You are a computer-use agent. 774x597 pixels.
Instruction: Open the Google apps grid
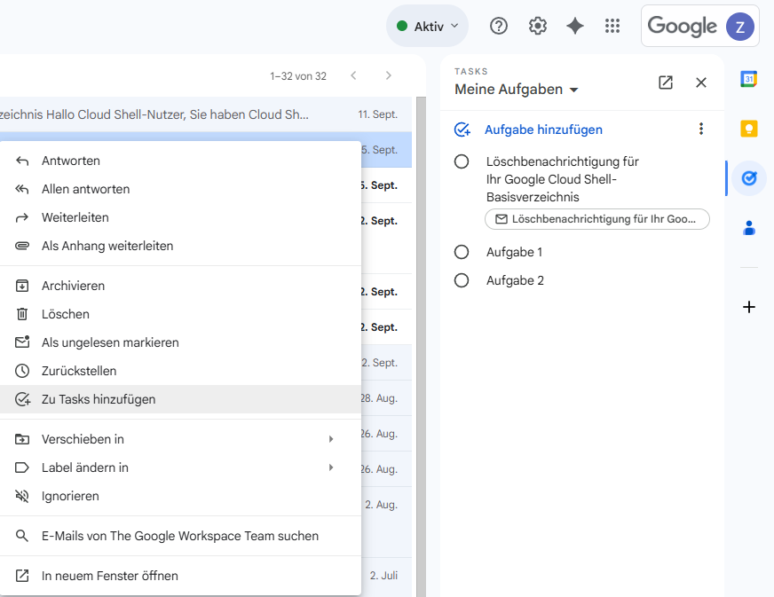click(x=612, y=26)
